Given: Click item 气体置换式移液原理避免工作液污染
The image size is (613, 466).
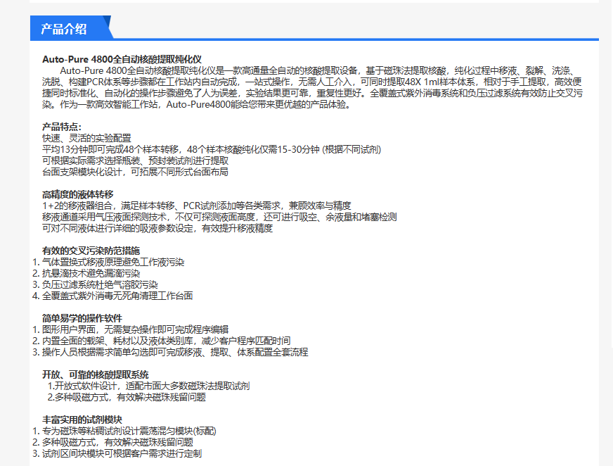Looking at the screenshot, I should point(113,263).
